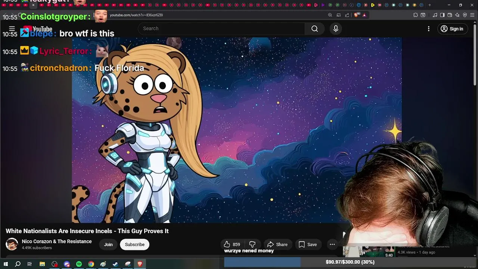
Task: Like the video with thumbs up
Action: pos(232,244)
